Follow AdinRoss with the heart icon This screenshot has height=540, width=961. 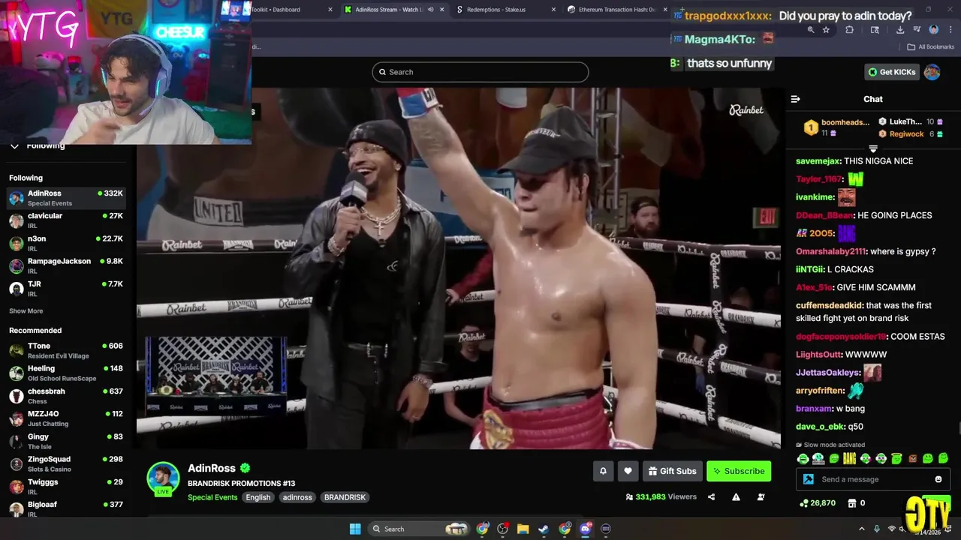point(628,471)
